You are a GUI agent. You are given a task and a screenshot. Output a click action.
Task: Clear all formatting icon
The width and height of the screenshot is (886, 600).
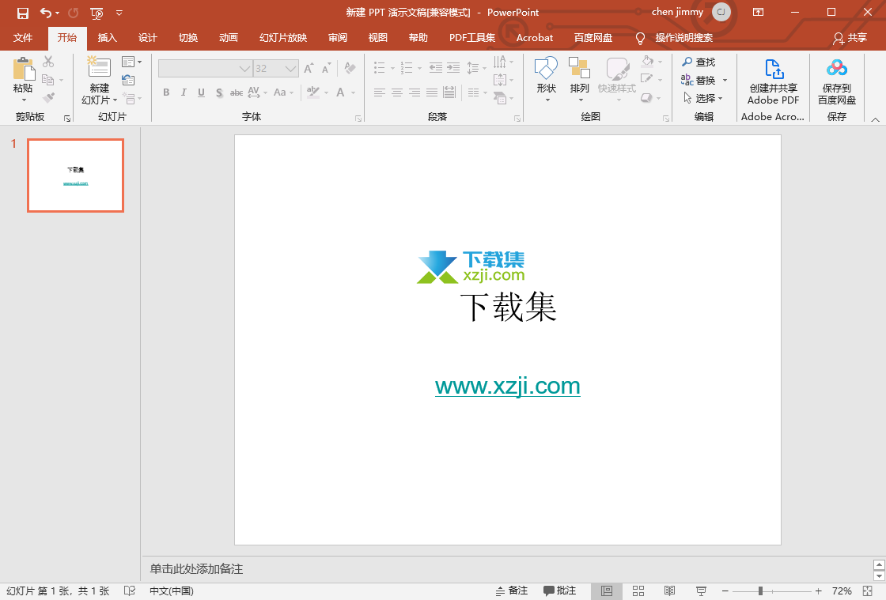350,68
